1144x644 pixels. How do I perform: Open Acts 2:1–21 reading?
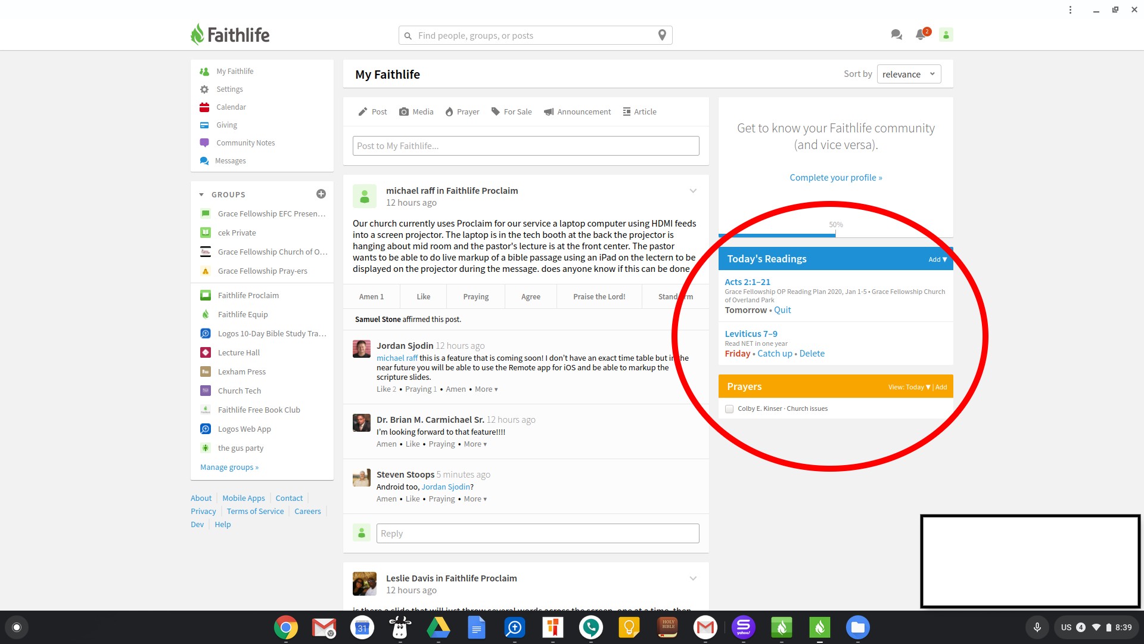pyautogui.click(x=747, y=282)
